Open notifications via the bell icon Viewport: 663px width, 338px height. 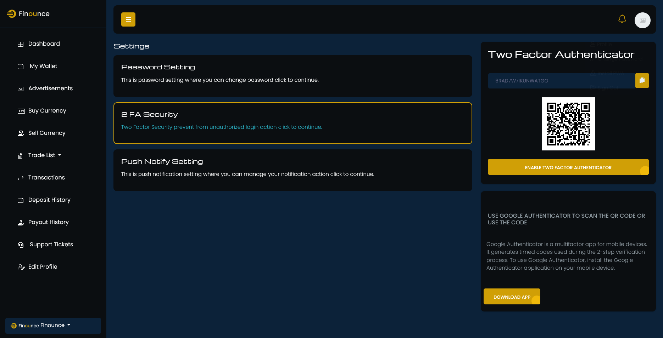click(622, 19)
